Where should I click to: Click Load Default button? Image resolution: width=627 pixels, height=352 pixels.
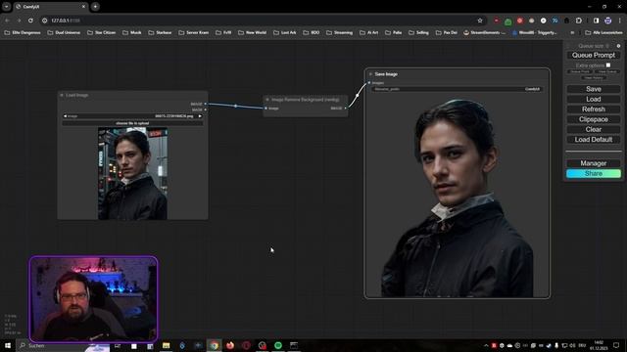click(594, 140)
